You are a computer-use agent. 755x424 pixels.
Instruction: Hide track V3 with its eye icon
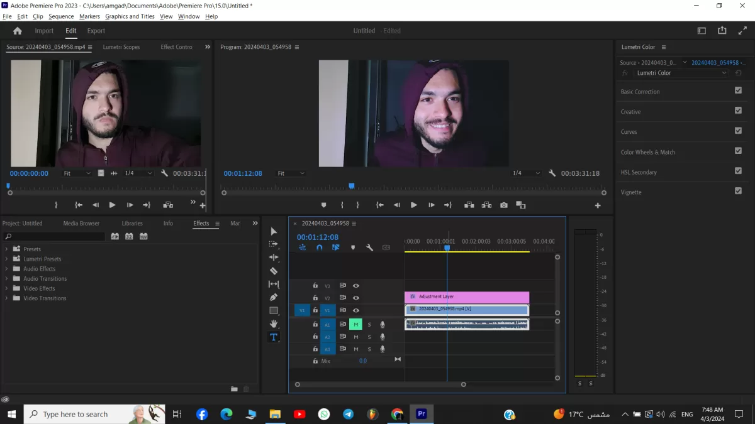pos(356,286)
